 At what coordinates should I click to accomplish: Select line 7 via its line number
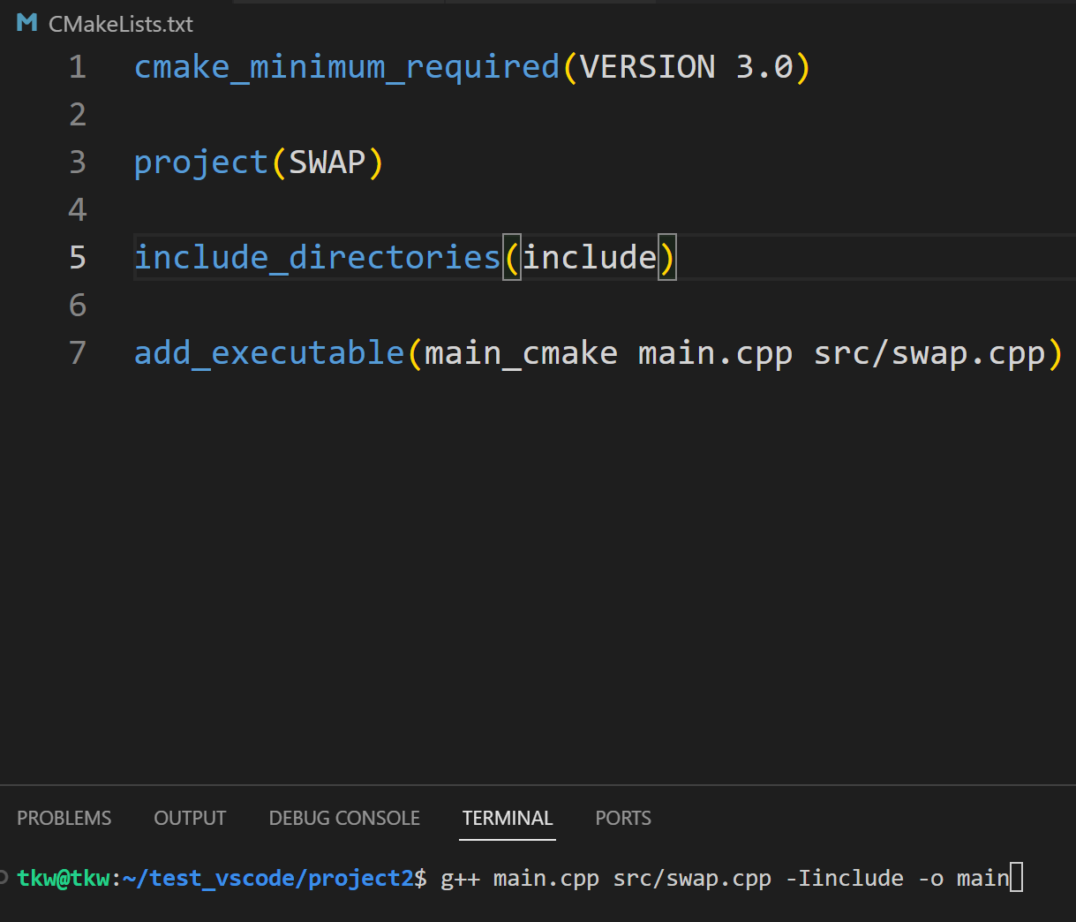78,353
